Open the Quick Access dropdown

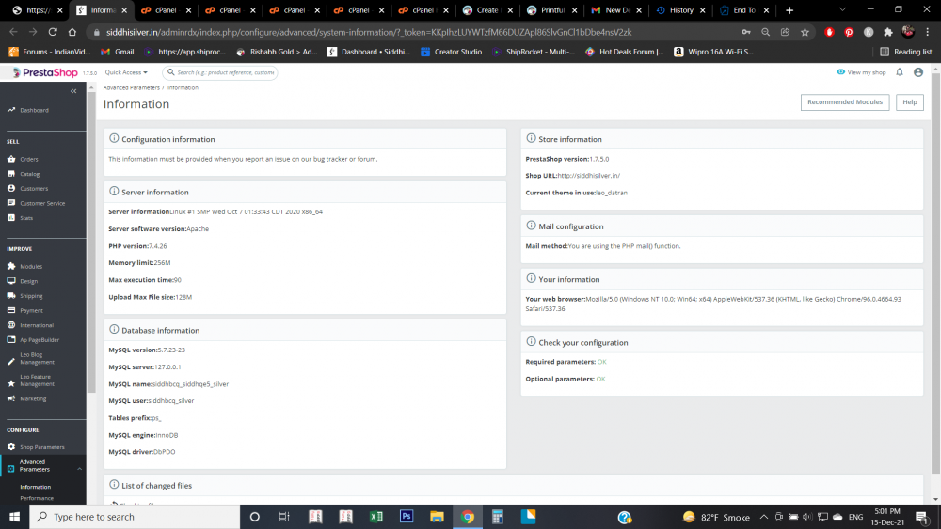pos(126,72)
